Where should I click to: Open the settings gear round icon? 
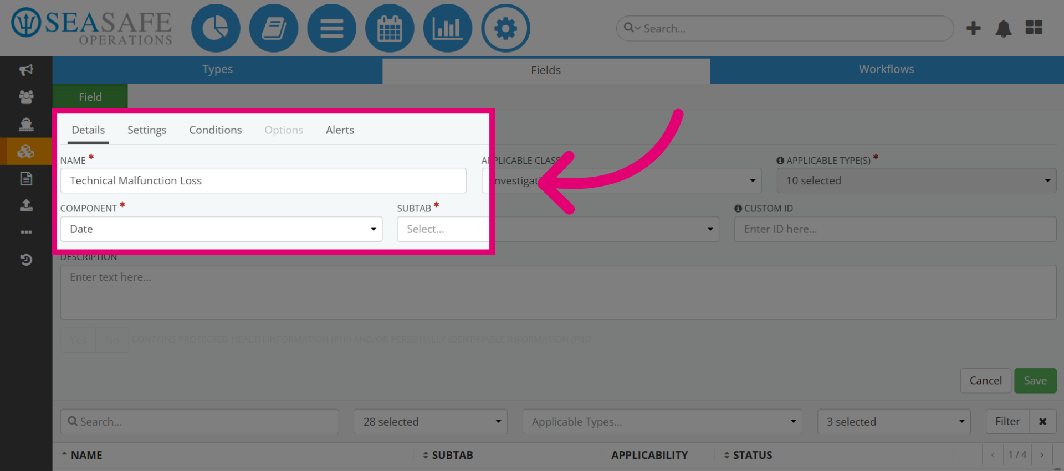505,28
